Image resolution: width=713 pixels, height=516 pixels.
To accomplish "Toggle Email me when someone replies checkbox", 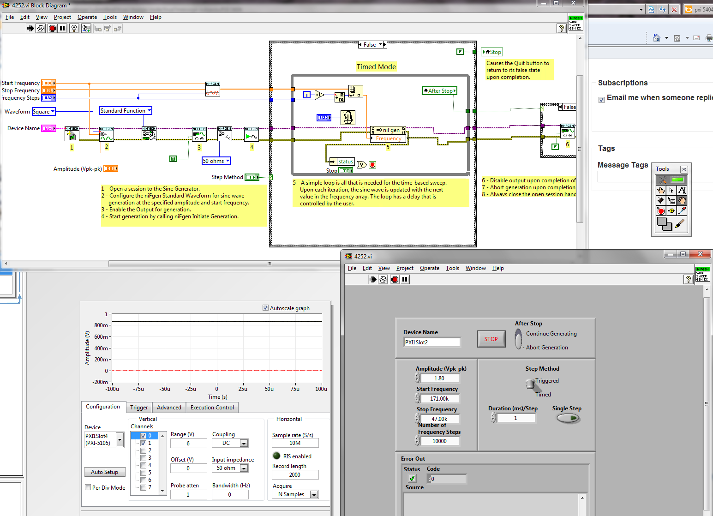I will click(x=601, y=100).
